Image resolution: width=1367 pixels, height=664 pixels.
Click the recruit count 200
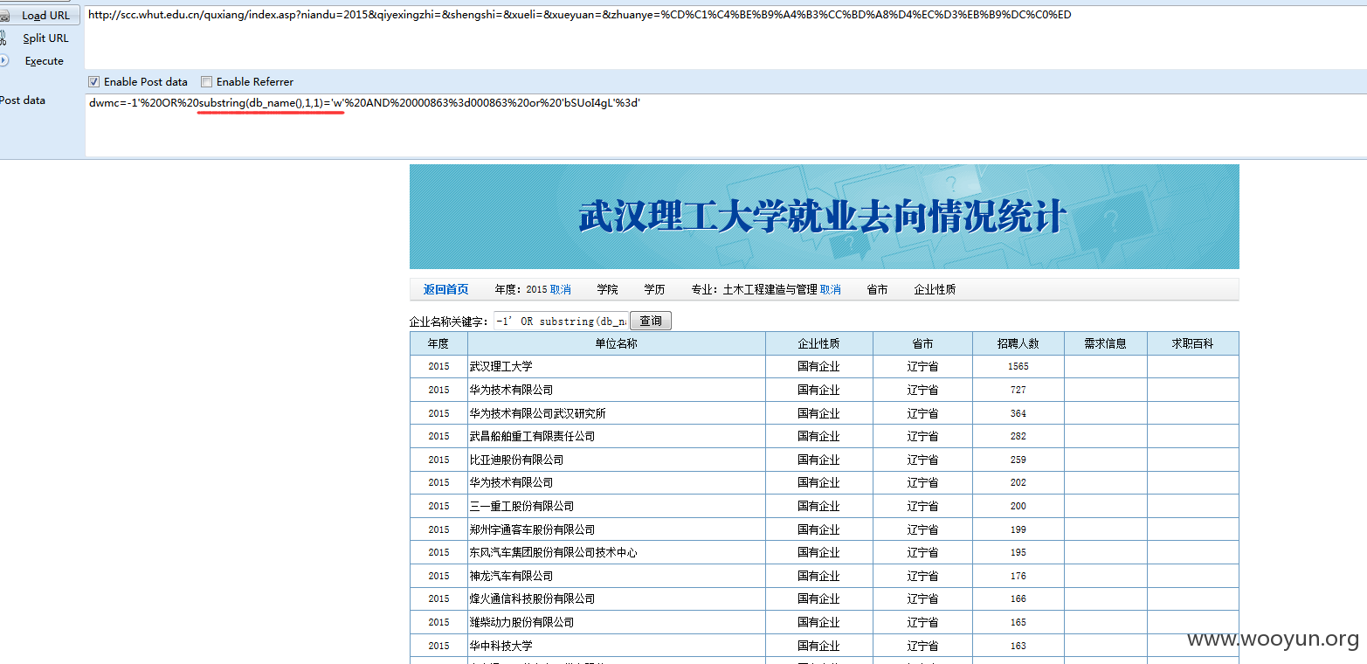pos(1018,506)
